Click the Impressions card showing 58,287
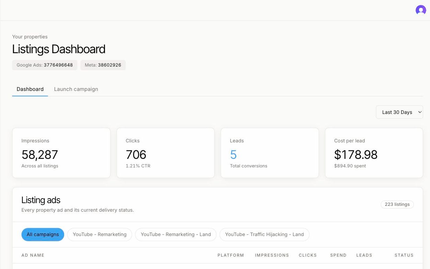Viewport: 430px width, 269px height. click(61, 153)
